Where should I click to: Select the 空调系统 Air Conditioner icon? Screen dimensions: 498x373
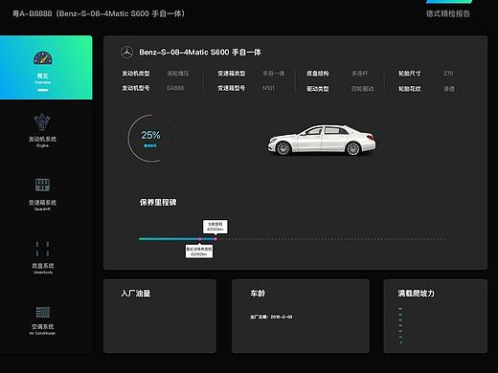point(42,312)
